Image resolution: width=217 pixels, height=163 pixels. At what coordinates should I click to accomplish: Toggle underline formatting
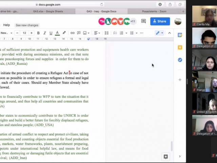coord(51,33)
